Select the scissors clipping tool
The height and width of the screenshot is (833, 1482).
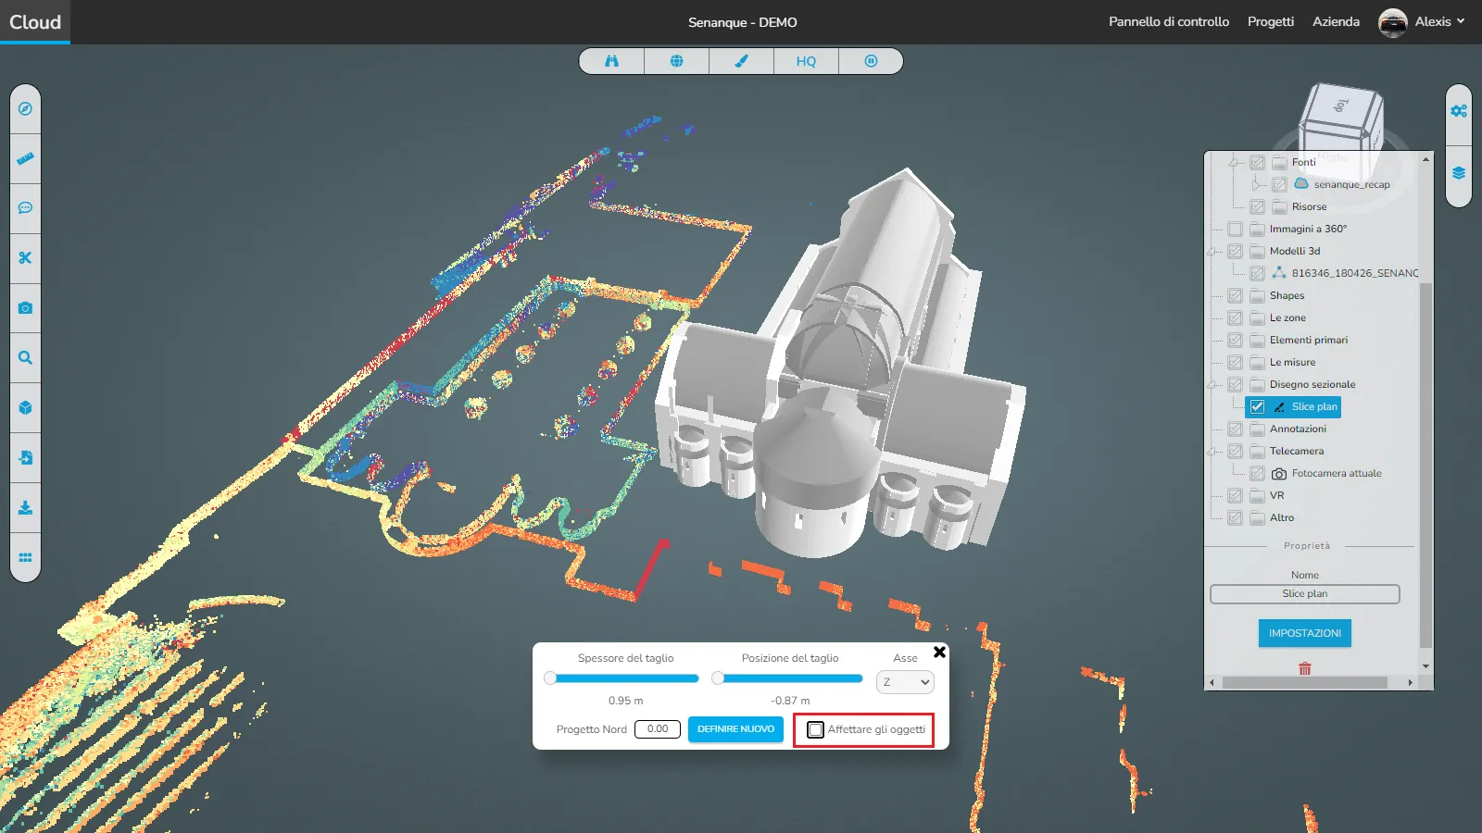pyautogui.click(x=25, y=258)
